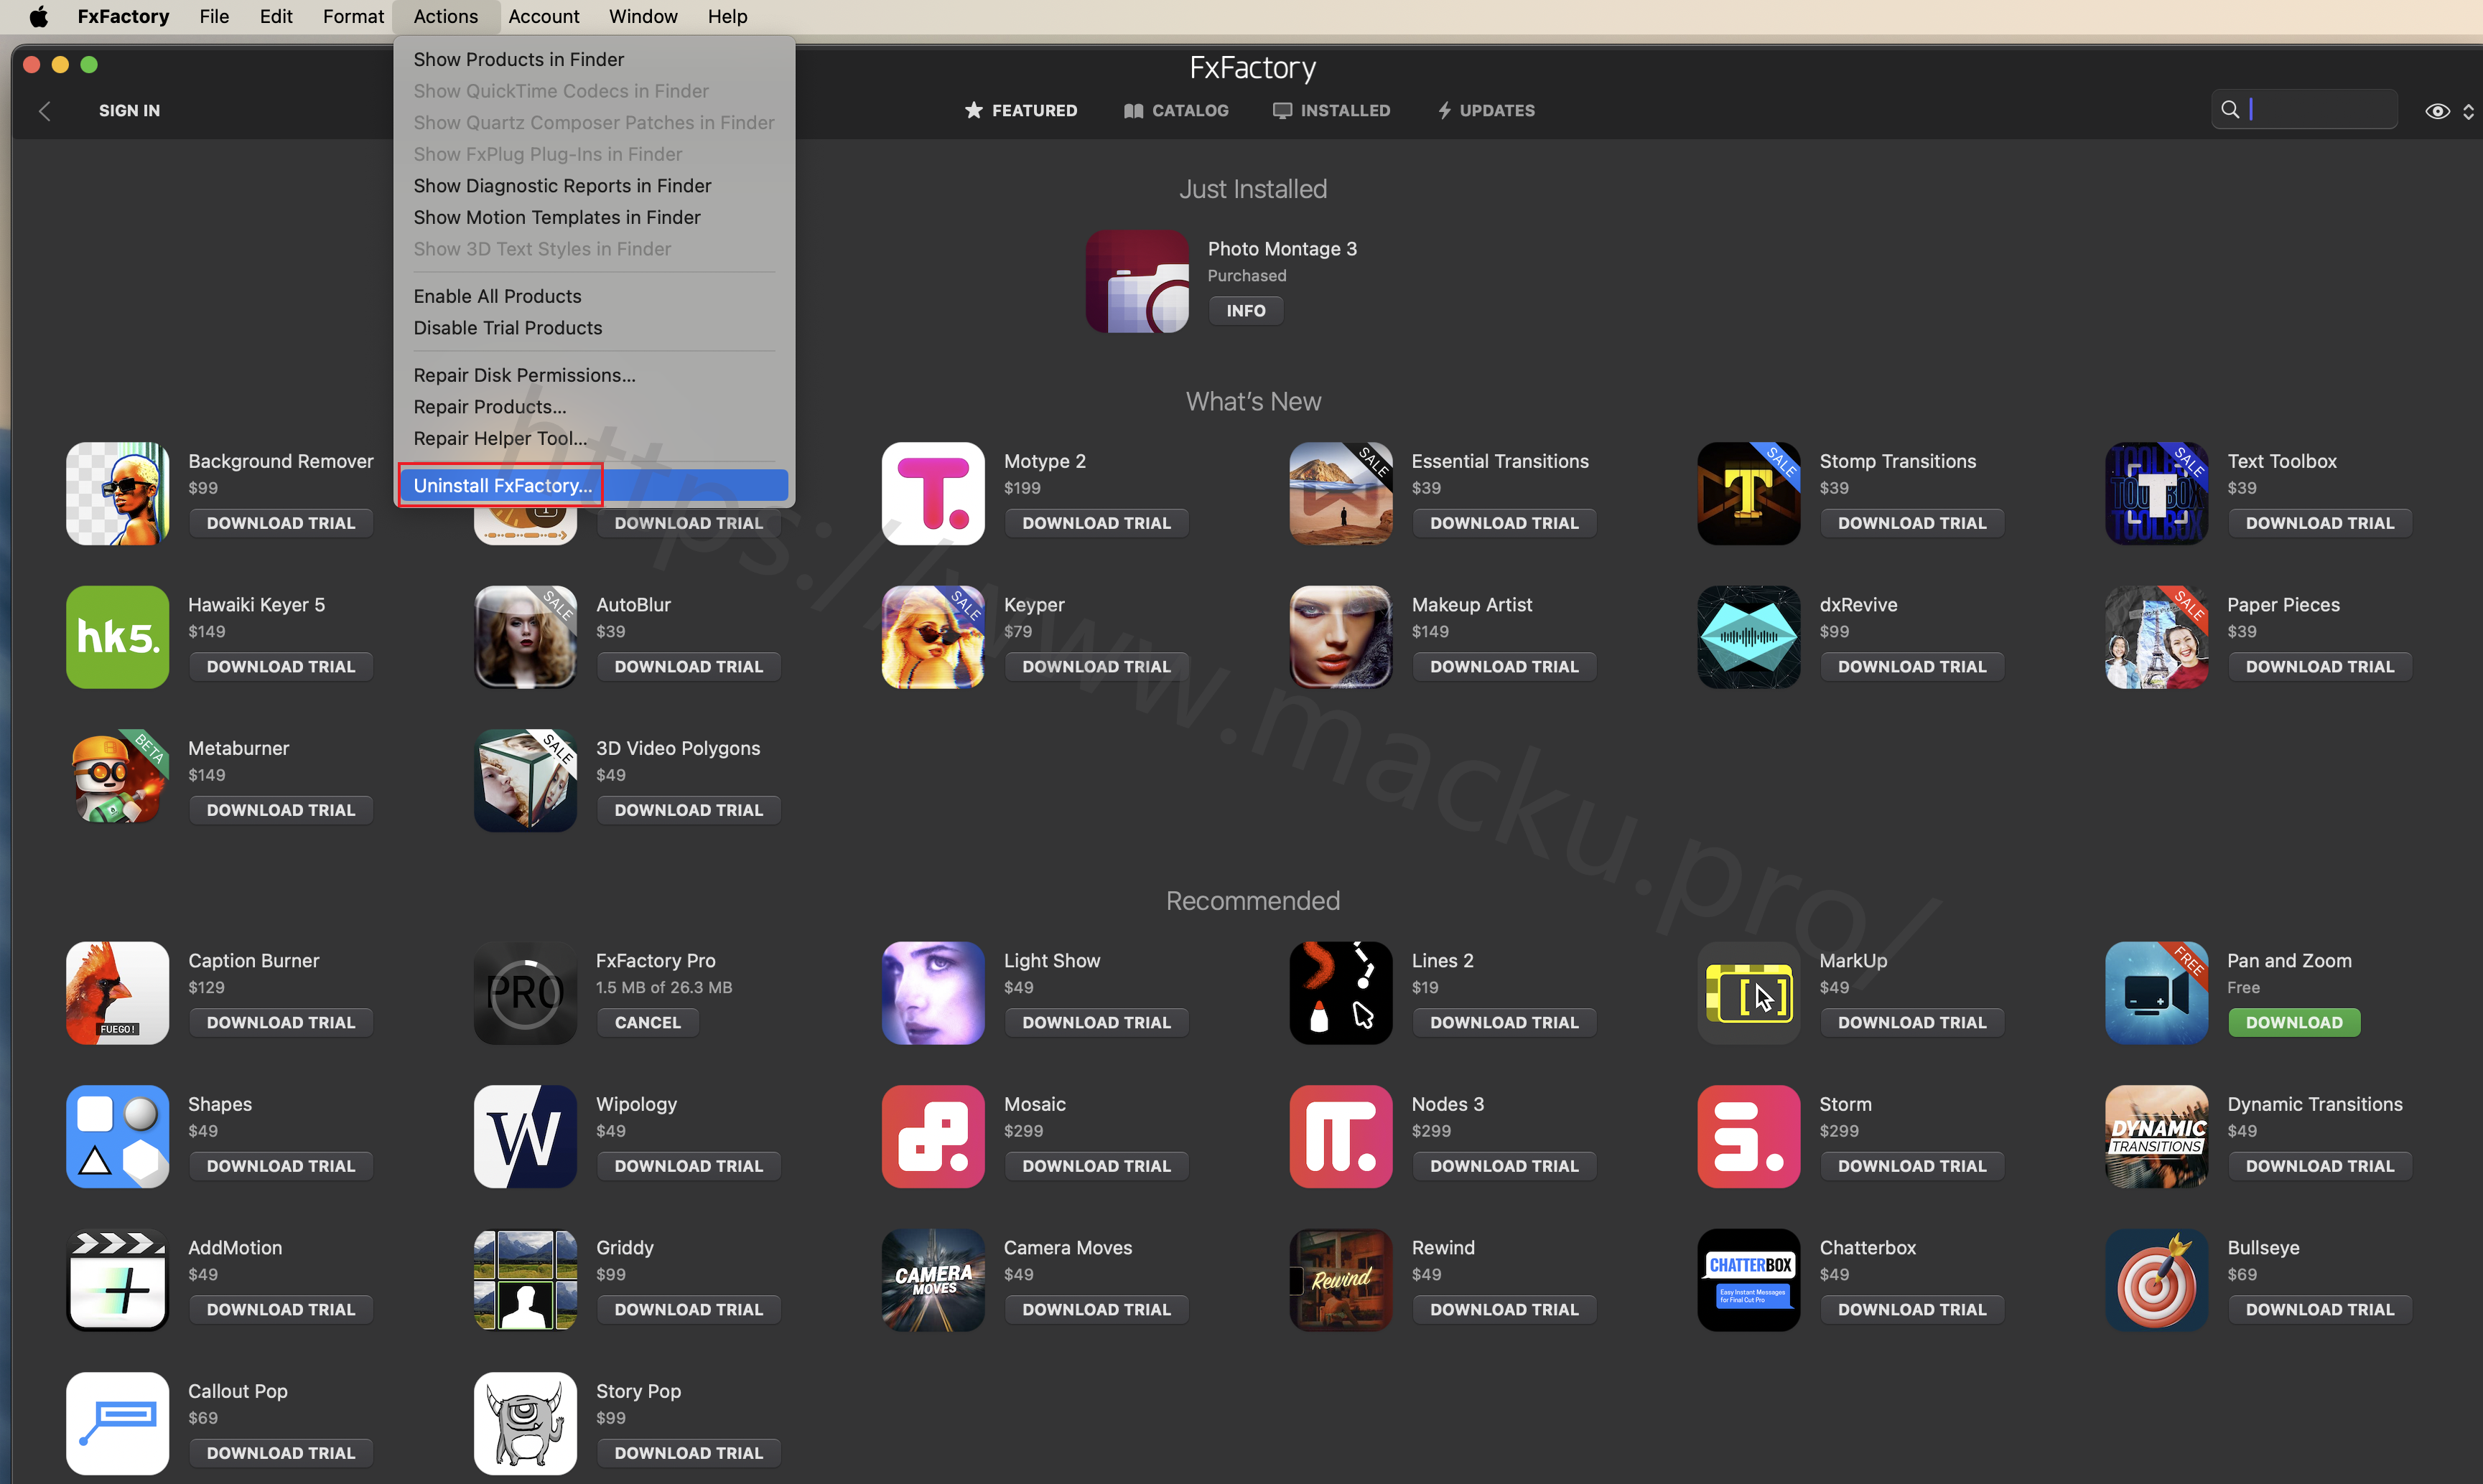Viewport: 2483px width, 1484px height.
Task: Choose Enable All Products
Action: pyautogui.click(x=593, y=296)
